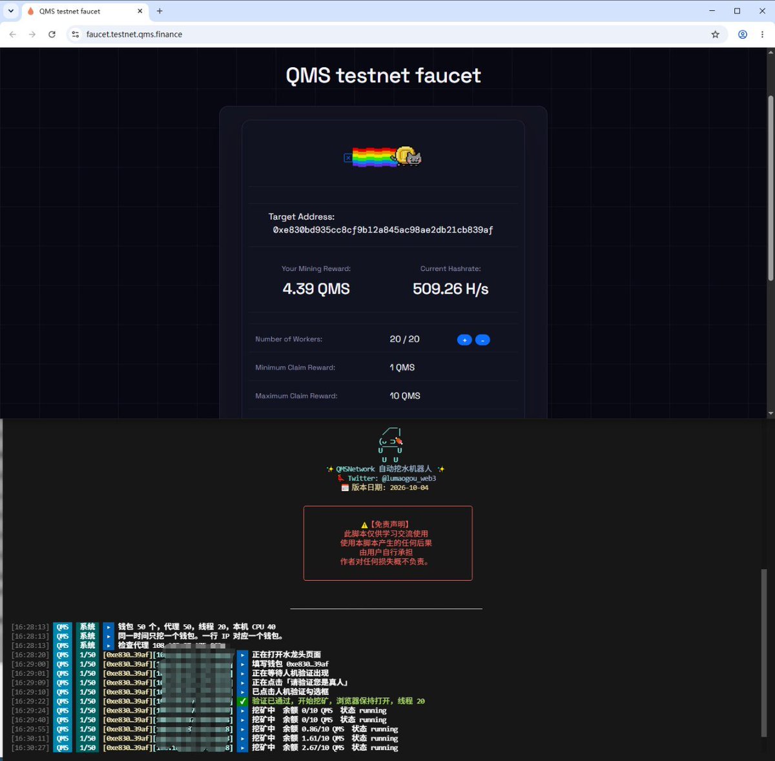
Task: Click the faucet page vertical scrollbar thumb
Action: click(770, 188)
